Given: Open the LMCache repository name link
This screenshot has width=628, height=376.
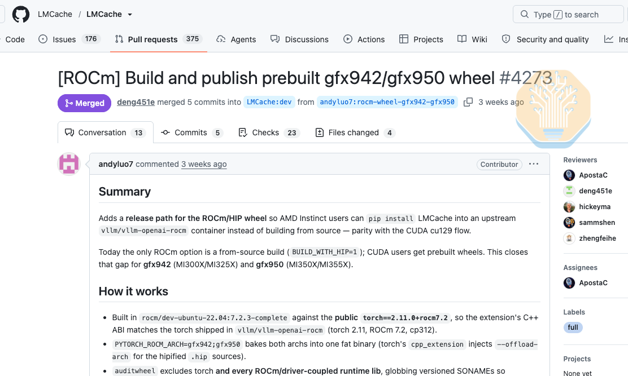Looking at the screenshot, I should pos(104,15).
